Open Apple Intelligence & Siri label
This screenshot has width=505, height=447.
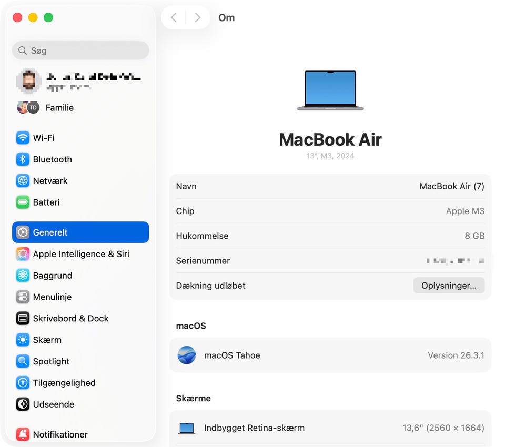(81, 254)
